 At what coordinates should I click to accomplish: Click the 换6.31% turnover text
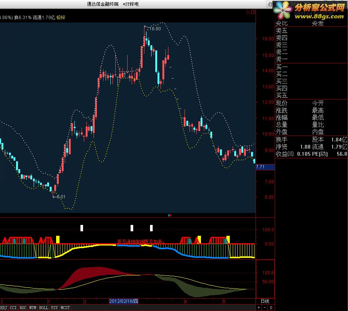point(23,17)
